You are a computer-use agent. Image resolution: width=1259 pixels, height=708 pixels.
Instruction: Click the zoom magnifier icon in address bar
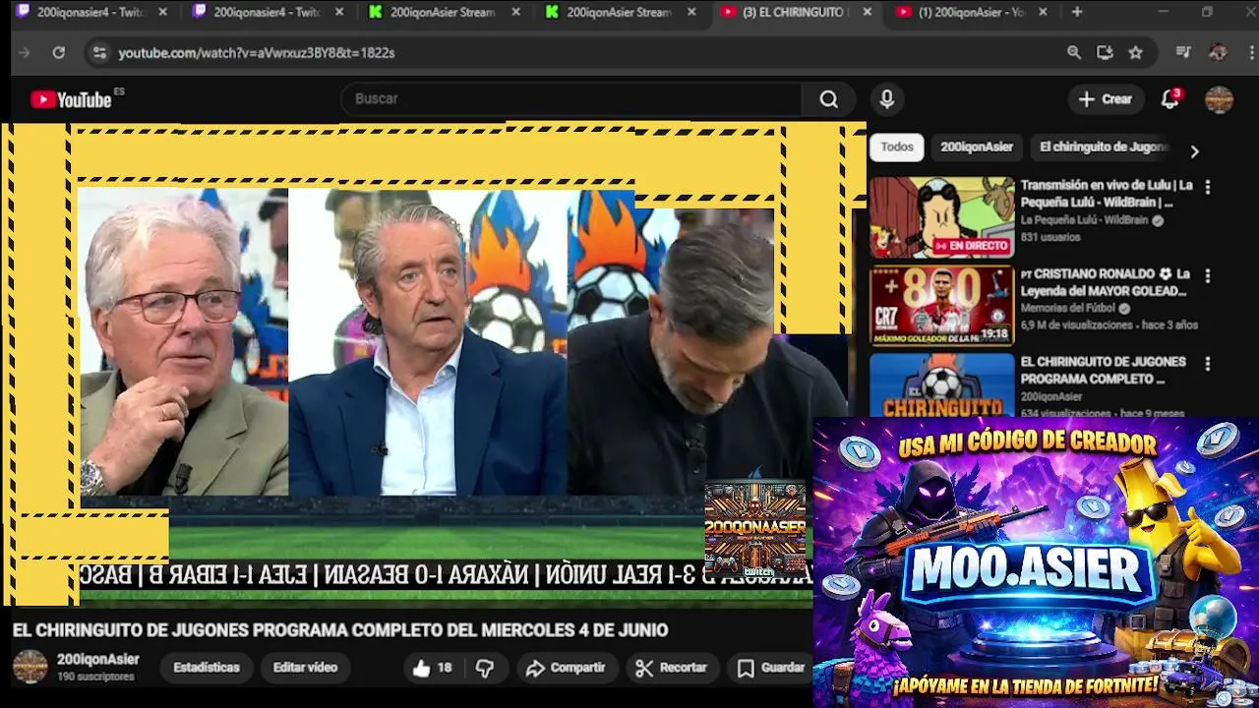1073,53
